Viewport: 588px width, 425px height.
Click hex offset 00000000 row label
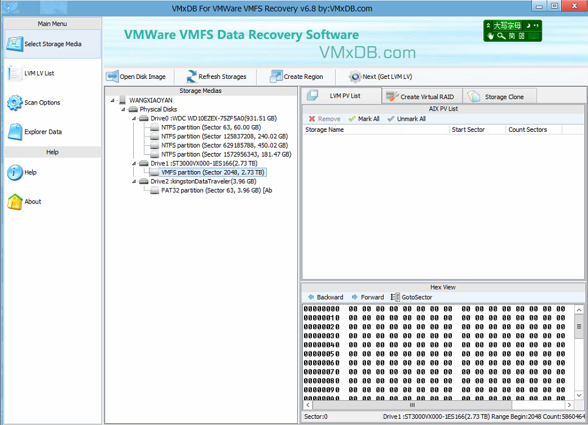click(x=322, y=309)
